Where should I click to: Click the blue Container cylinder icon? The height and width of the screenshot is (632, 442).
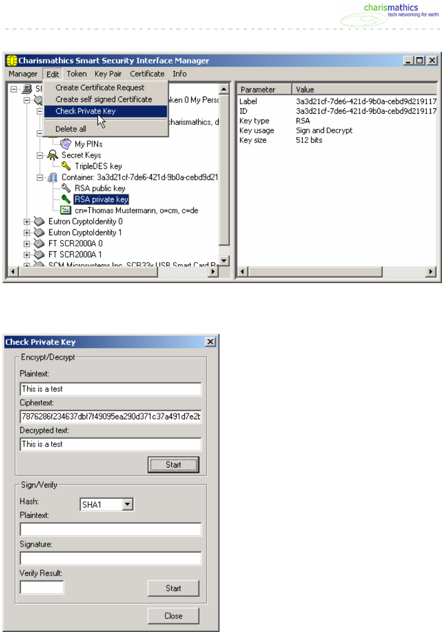click(x=54, y=177)
